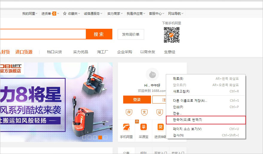Open the 手机阿里 fox icon
263x154 pixels.
[x=126, y=127]
